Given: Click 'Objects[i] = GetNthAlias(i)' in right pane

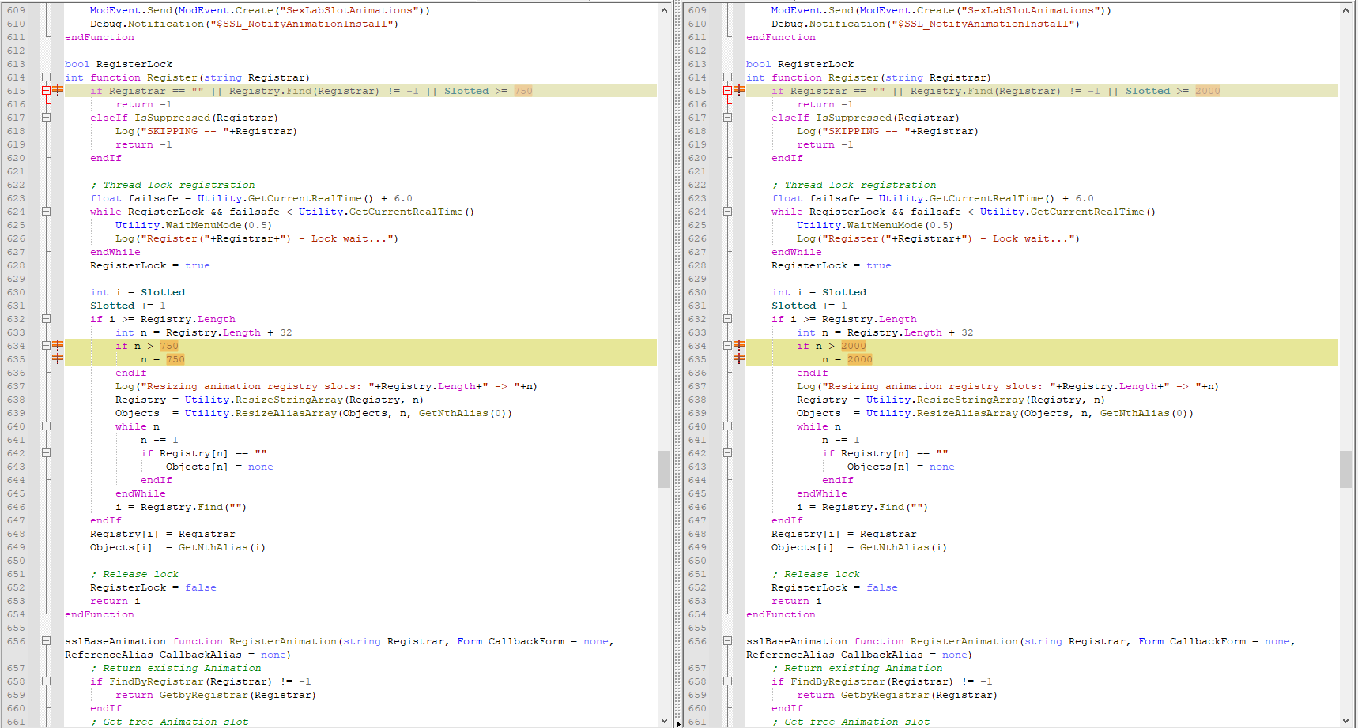Looking at the screenshot, I should pos(859,547).
